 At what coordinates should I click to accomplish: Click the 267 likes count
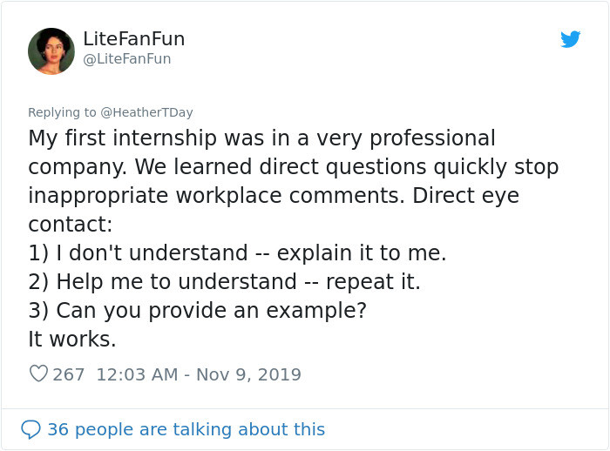[69, 374]
